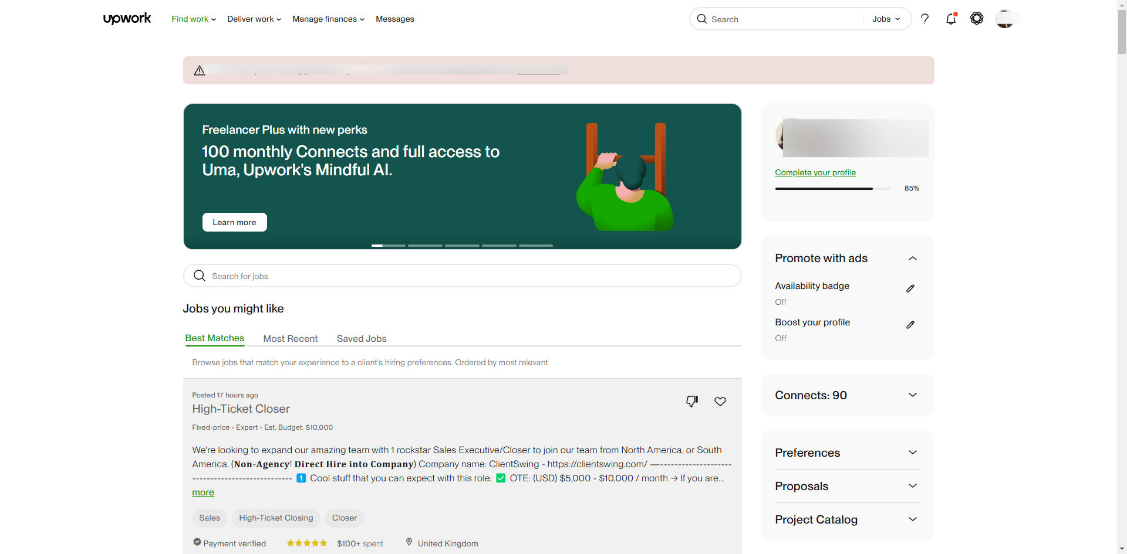Select the first banner carousel indicator
This screenshot has width=1127, height=554.
tap(389, 246)
